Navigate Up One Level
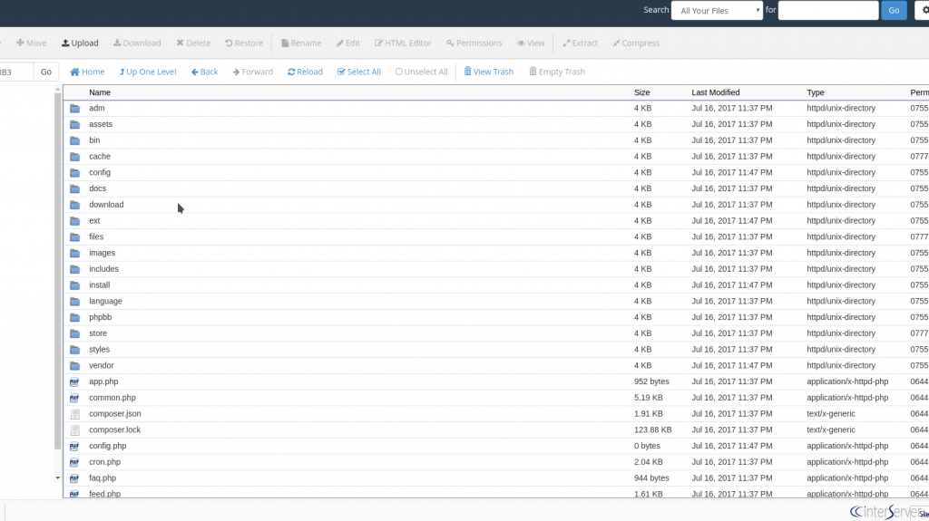The width and height of the screenshot is (929, 521). [148, 72]
